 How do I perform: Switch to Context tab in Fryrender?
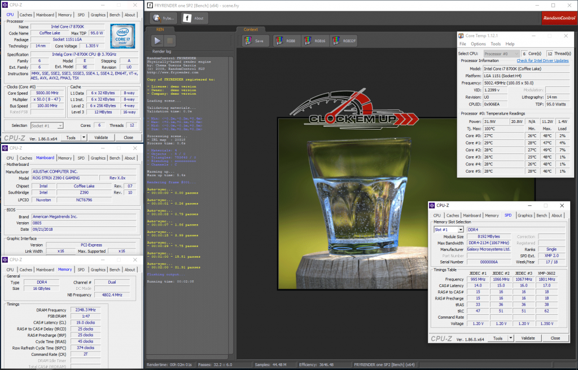tap(251, 29)
